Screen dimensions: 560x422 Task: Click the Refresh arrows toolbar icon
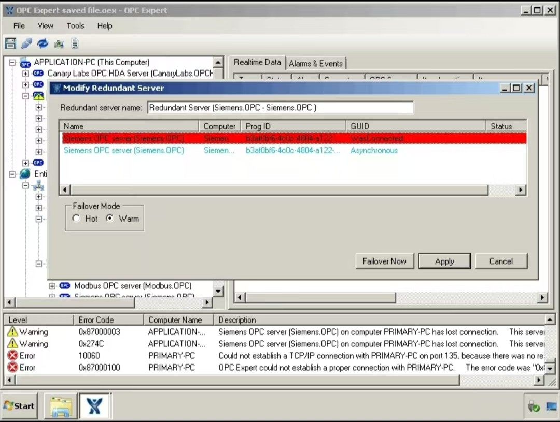(43, 43)
